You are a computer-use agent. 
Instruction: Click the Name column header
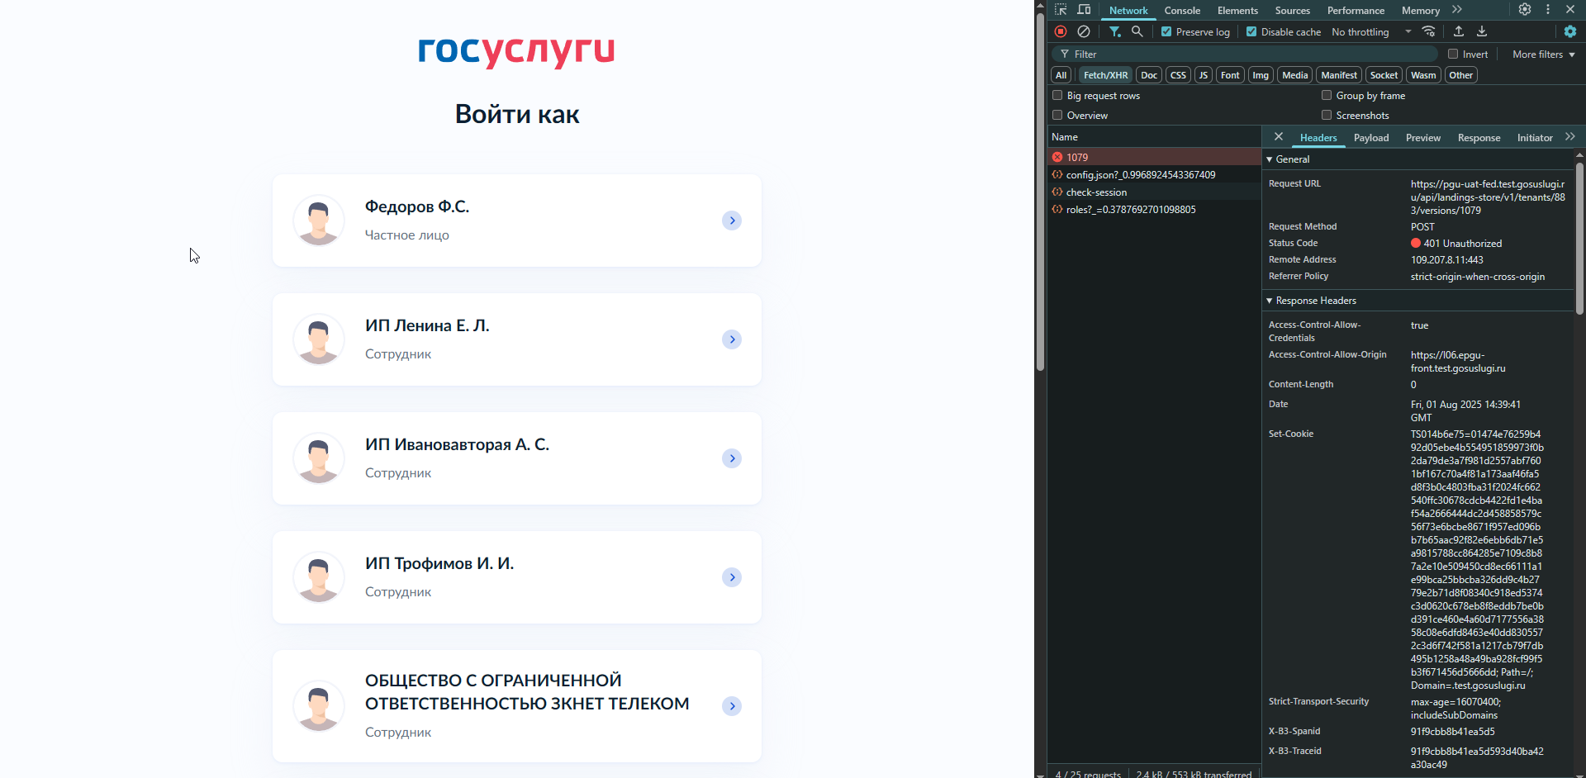pos(1154,137)
